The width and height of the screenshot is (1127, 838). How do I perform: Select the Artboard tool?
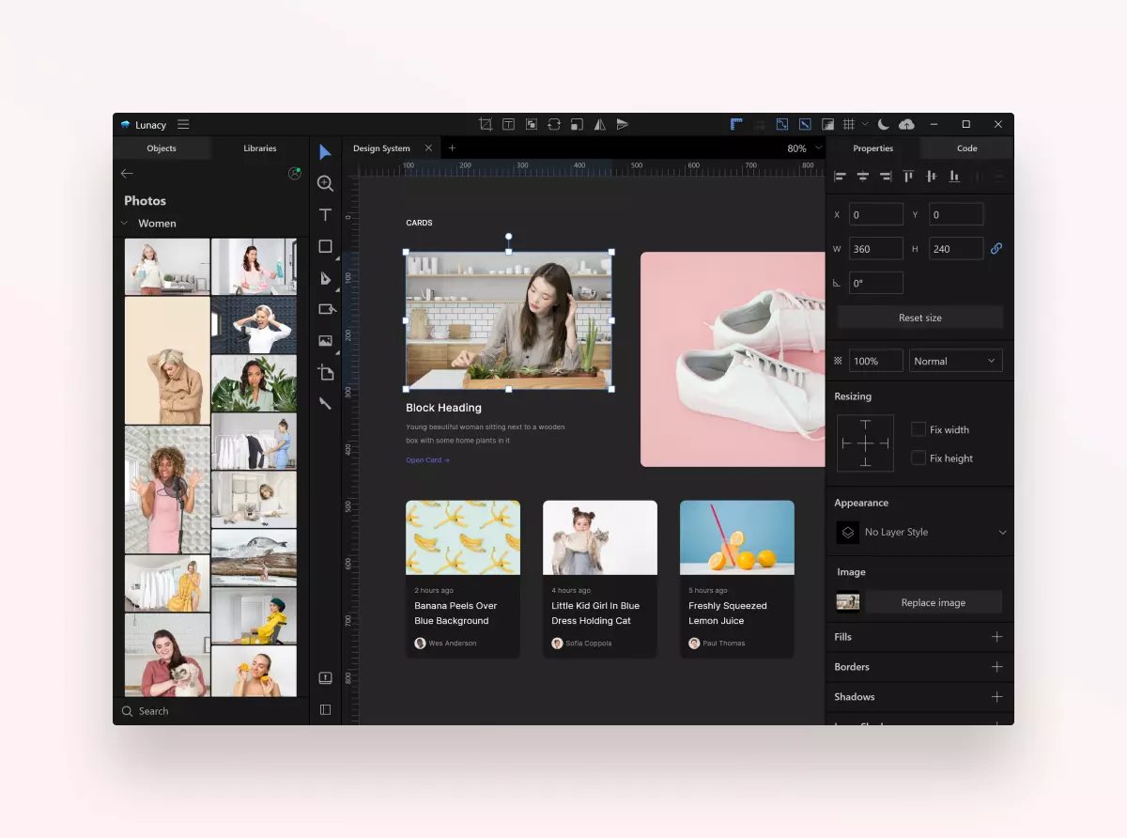tap(325, 372)
